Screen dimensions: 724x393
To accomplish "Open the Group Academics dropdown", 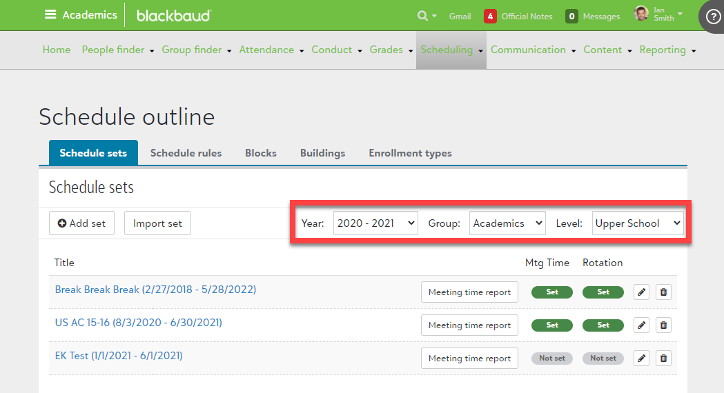I will tap(507, 223).
